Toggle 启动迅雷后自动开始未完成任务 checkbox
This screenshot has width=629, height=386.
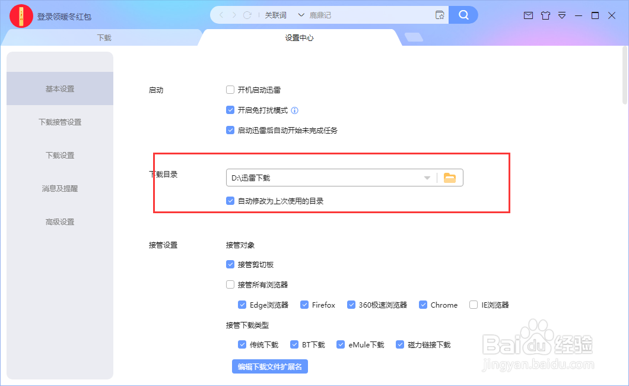click(230, 130)
